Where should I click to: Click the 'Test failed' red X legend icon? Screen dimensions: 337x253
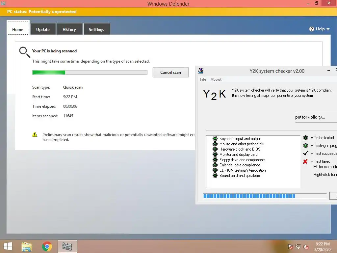(305, 161)
